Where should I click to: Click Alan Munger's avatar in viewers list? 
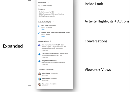(x=39, y=74)
